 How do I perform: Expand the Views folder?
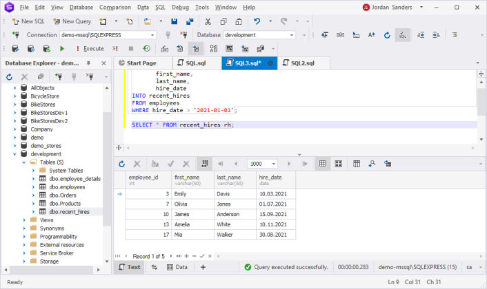tap(24, 220)
